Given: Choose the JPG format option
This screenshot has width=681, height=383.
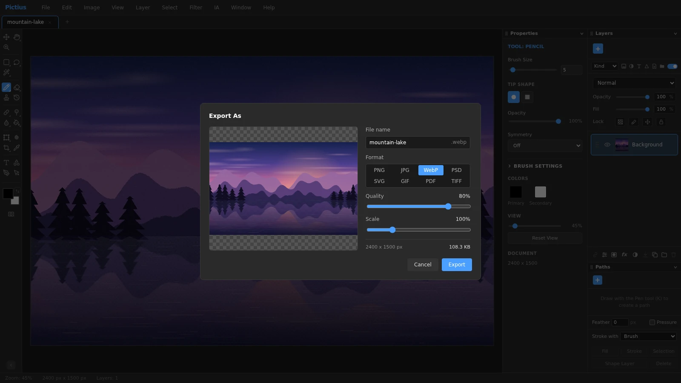Looking at the screenshot, I should click(x=405, y=170).
